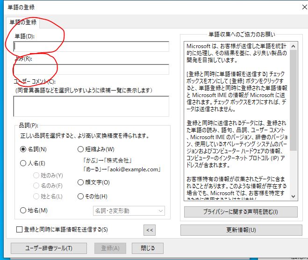The width and height of the screenshot is (308, 260).
Task: Select the 人名(E) radio button
Action: pyautogui.click(x=23, y=163)
